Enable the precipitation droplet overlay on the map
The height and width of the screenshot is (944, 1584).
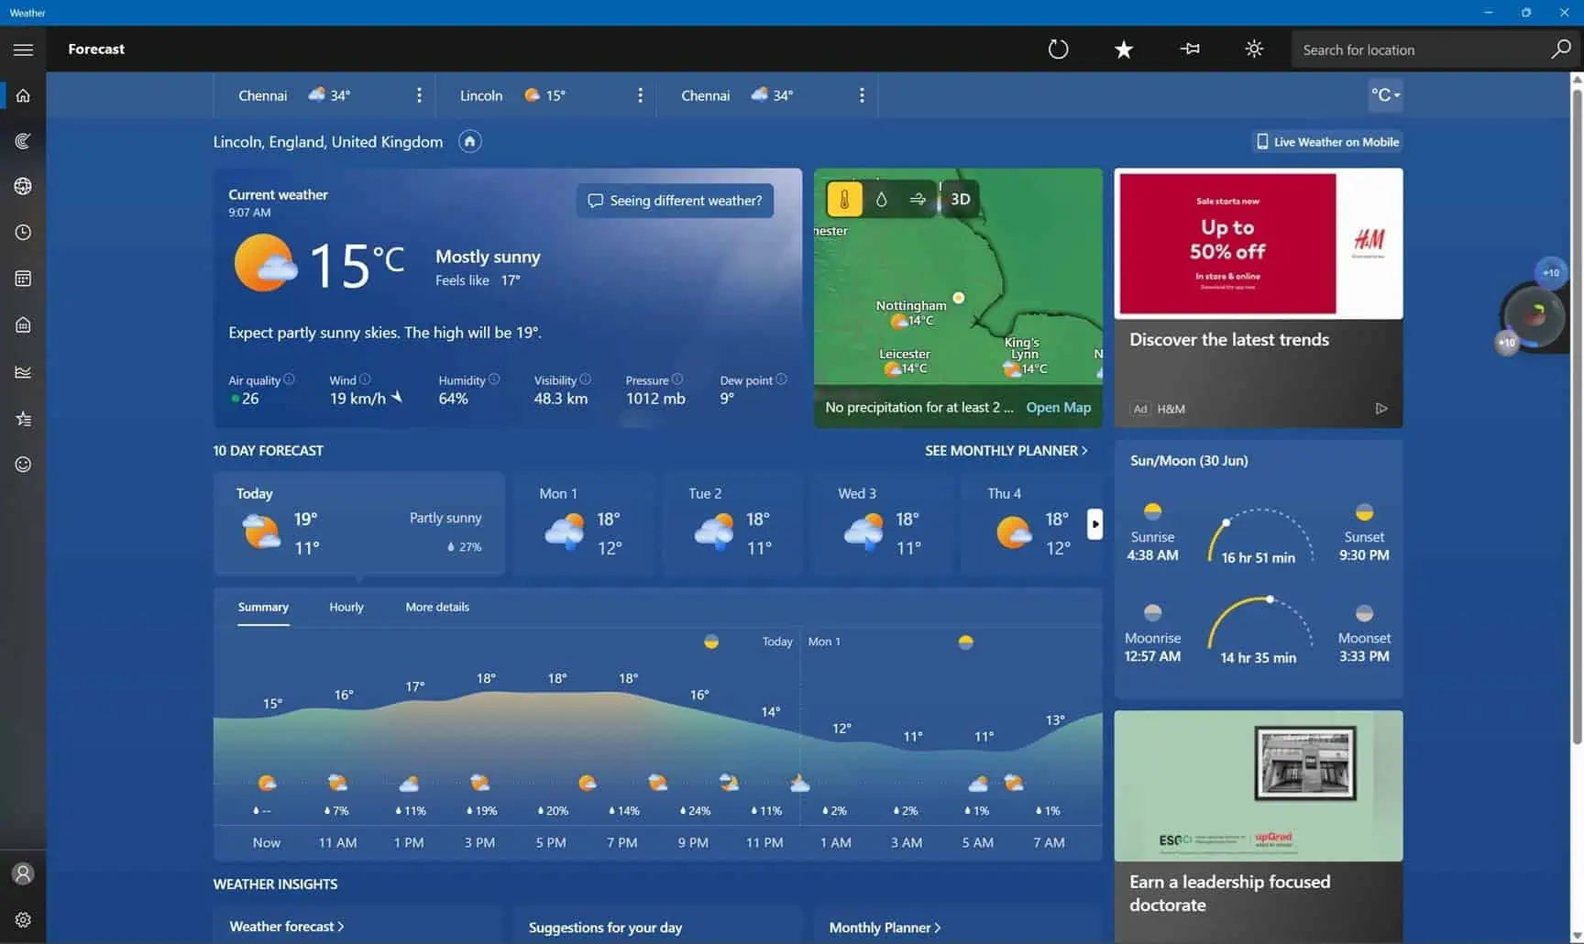coord(880,198)
